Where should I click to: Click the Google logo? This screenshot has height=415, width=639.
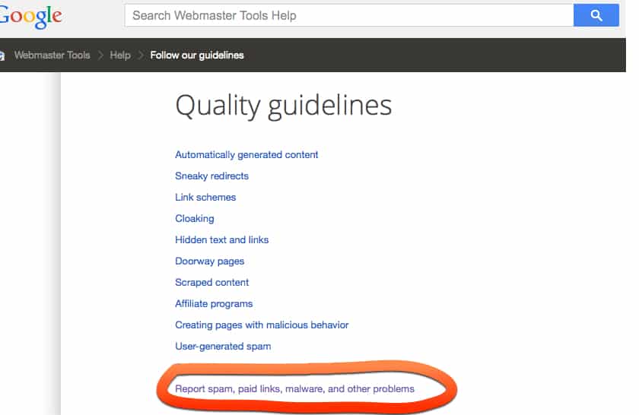(x=30, y=15)
